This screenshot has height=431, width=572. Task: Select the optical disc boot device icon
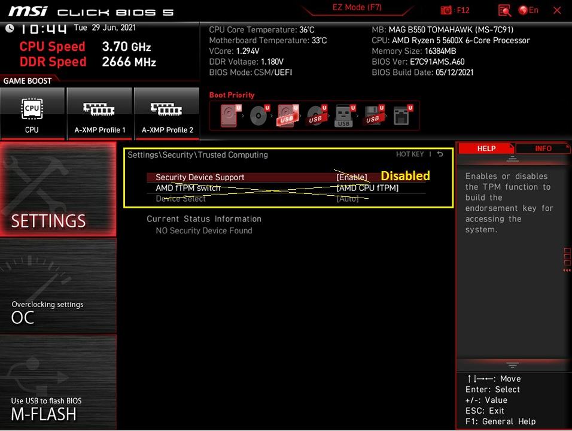pos(259,116)
